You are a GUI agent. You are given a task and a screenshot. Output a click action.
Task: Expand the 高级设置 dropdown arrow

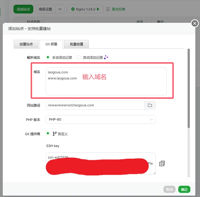click(60, 9)
